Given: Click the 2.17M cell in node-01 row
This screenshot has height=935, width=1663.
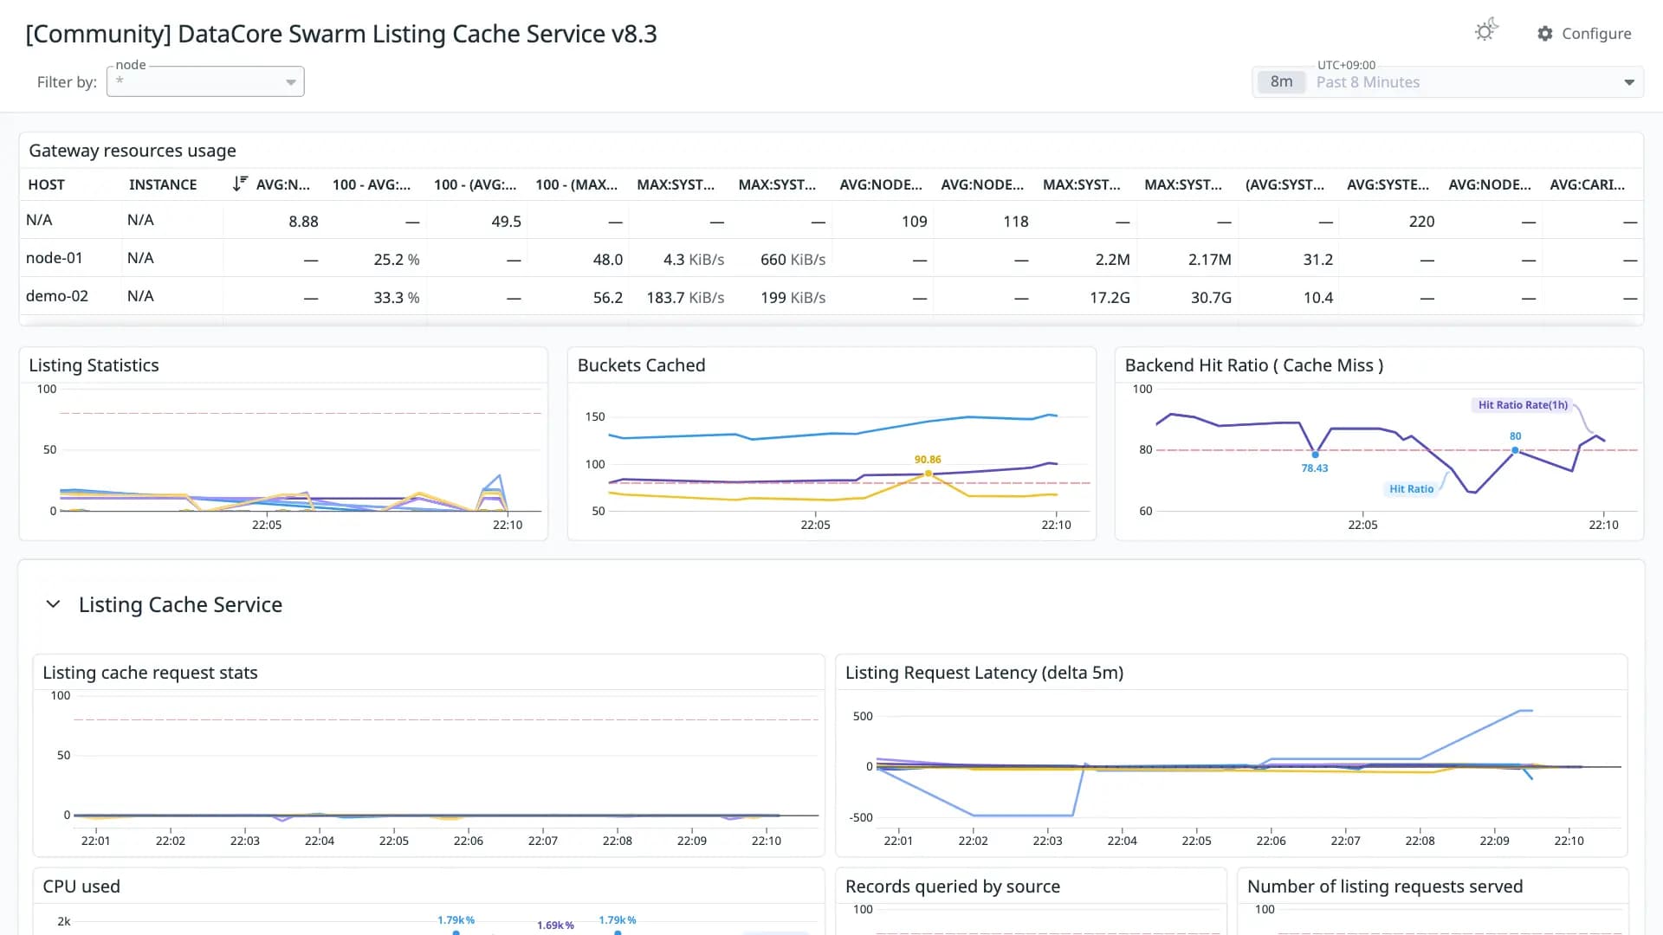Looking at the screenshot, I should tap(1210, 260).
